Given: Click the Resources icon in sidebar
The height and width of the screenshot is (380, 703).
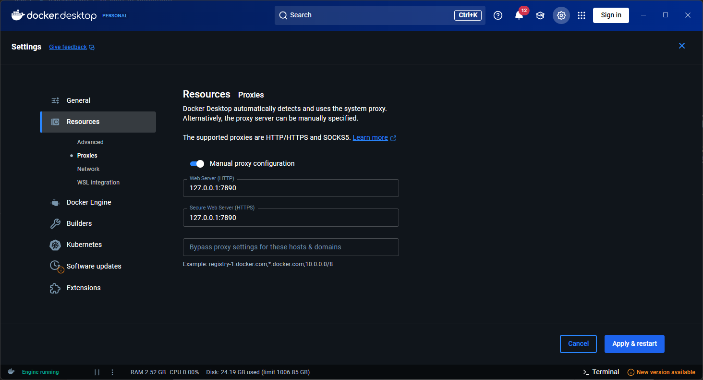Looking at the screenshot, I should 55,122.
